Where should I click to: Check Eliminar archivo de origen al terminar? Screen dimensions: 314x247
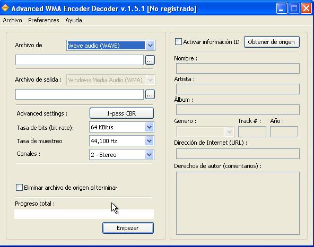click(19, 187)
